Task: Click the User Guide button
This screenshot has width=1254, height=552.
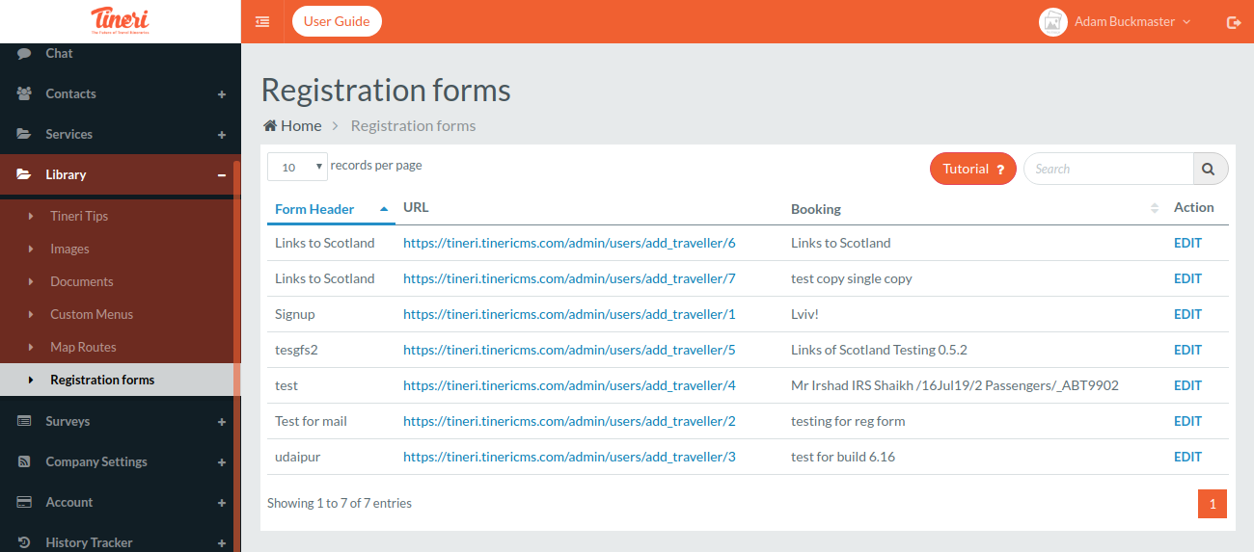Action: (337, 21)
